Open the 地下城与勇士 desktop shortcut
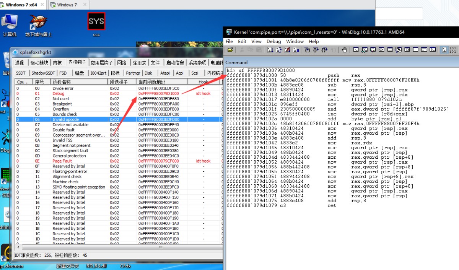The width and height of the screenshot is (459, 270). [x=39, y=26]
